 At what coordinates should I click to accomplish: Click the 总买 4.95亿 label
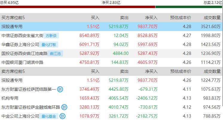pos(9,3)
